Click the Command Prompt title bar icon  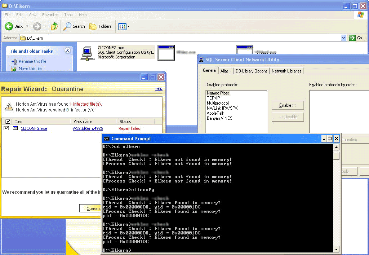[x=107, y=139]
